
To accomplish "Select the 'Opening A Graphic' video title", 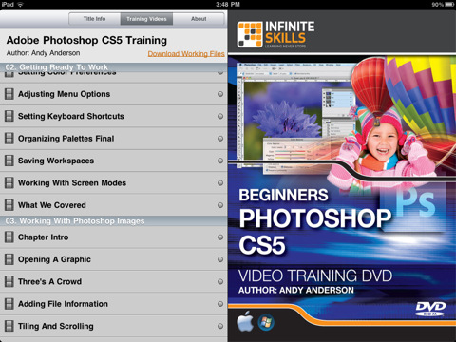I will tap(54, 259).
